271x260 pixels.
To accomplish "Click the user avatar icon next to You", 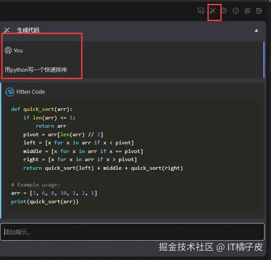I will click(8, 50).
